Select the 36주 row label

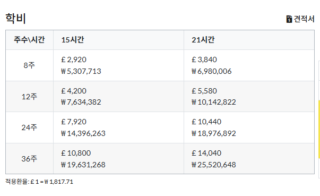click(x=29, y=159)
